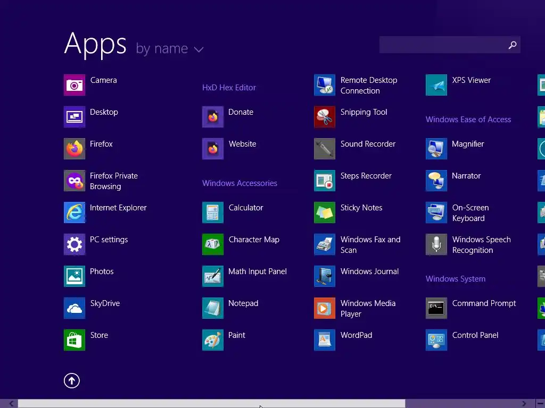Viewport: 545px width, 408px height.
Task: Open the Desktop tile icon
Action: [x=75, y=116]
